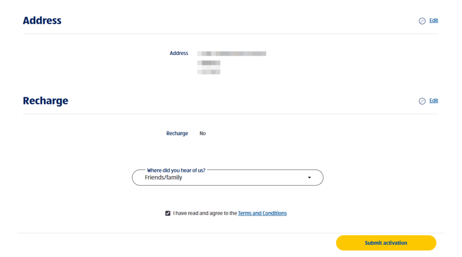Open the Edit link for Recharge section

click(434, 100)
